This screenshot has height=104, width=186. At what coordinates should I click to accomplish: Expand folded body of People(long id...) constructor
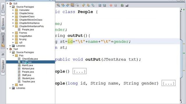click(x=169, y=83)
